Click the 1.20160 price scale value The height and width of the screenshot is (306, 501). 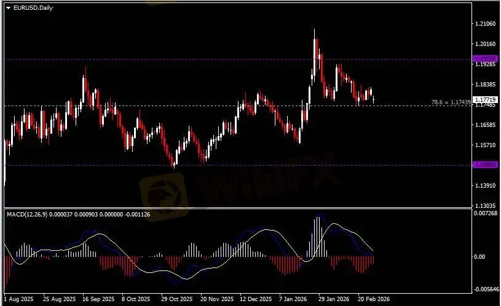(x=485, y=44)
